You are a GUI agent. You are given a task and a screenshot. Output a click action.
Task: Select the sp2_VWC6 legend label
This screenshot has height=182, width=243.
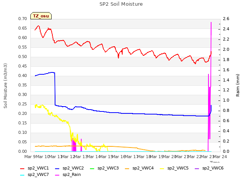click(213, 168)
